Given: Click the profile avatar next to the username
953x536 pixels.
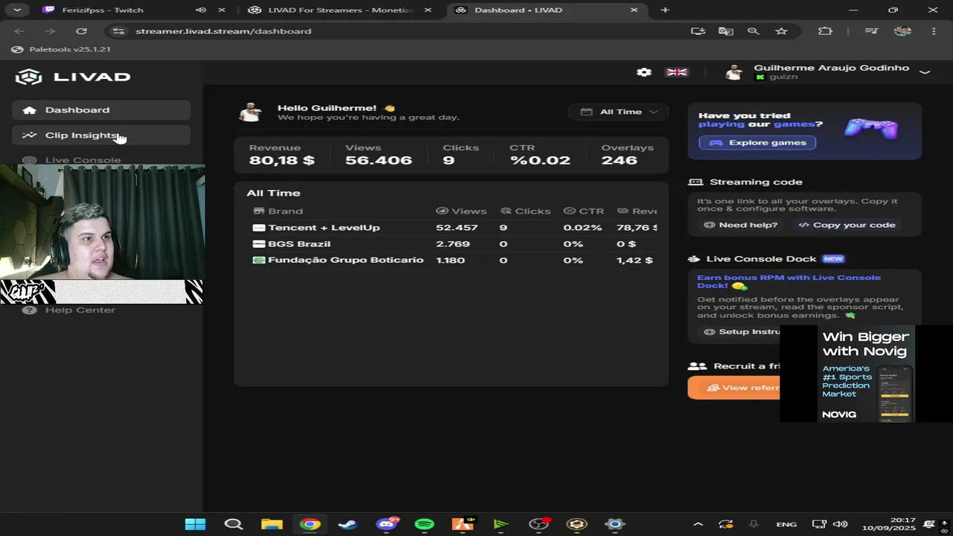Looking at the screenshot, I should pyautogui.click(x=734, y=72).
